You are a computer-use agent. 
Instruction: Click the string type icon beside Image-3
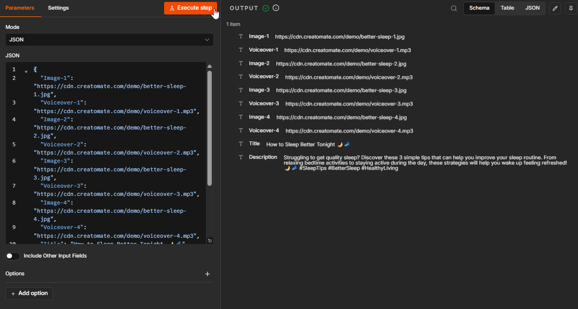tap(241, 90)
